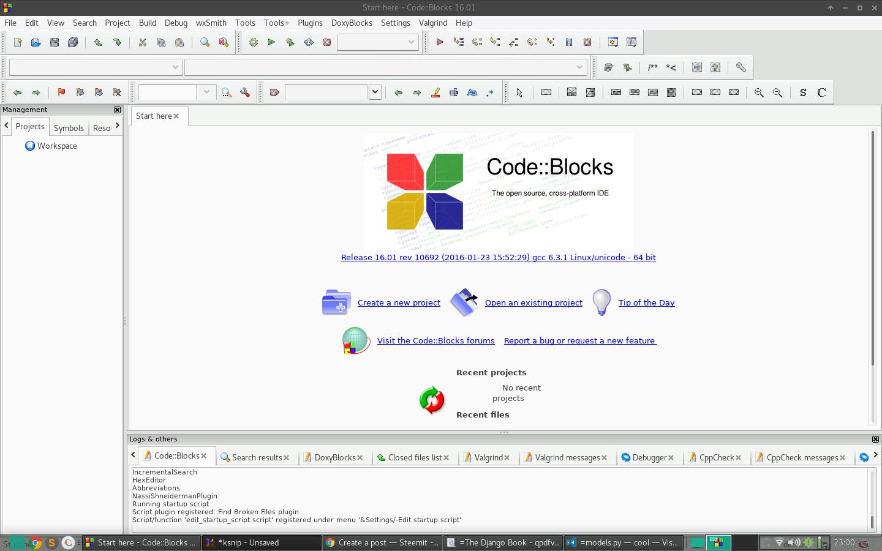Show previous log tabs with left arrow
The height and width of the screenshot is (551, 882).
133,455
